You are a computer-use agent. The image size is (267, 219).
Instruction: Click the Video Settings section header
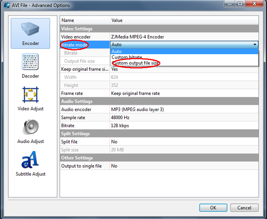[x=159, y=29]
